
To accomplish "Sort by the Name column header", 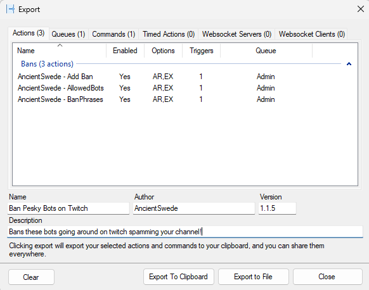I will coord(60,51).
